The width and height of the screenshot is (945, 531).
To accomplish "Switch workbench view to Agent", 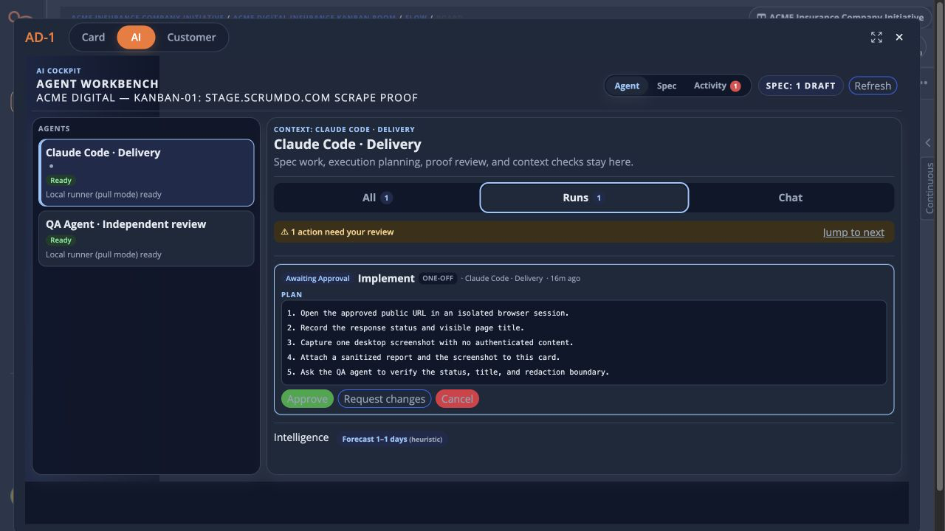I will [627, 86].
